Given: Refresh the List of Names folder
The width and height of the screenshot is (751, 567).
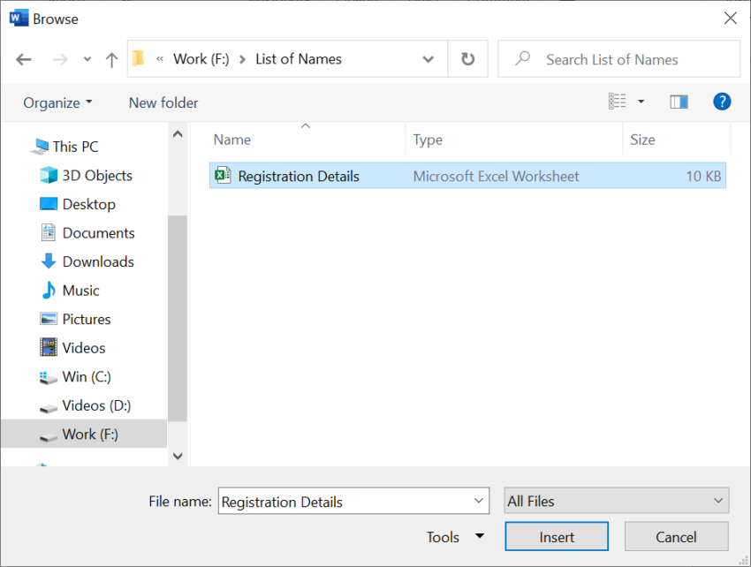Looking at the screenshot, I should point(467,59).
